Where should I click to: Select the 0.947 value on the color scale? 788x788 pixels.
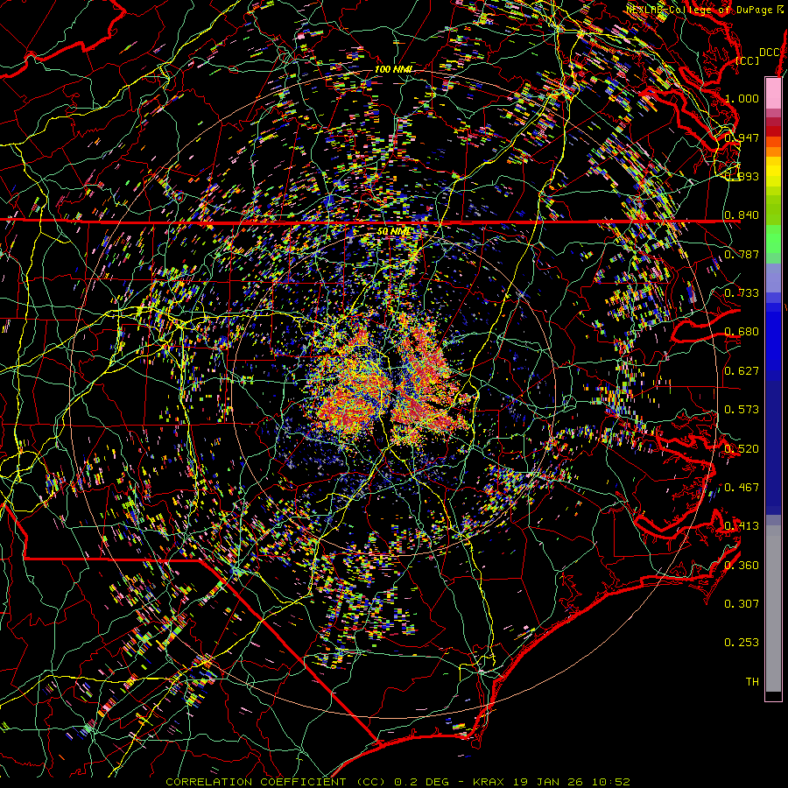(x=742, y=137)
